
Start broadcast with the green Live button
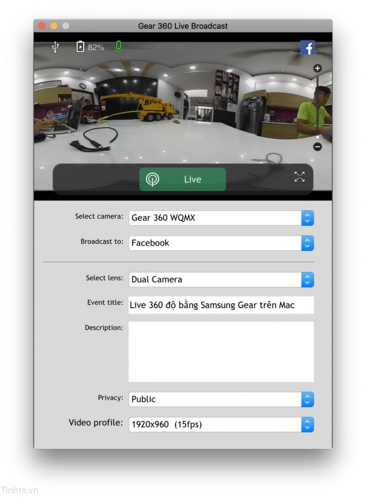183,180
